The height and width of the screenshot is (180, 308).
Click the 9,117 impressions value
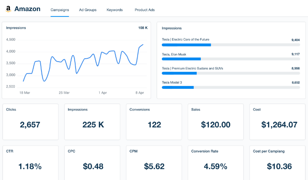pos(295,54)
